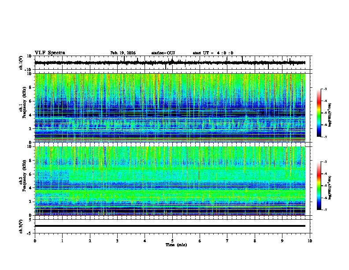Click the ch.1 color bar log(PSD) label
The width and height of the screenshot is (349, 270).
click(330, 115)
